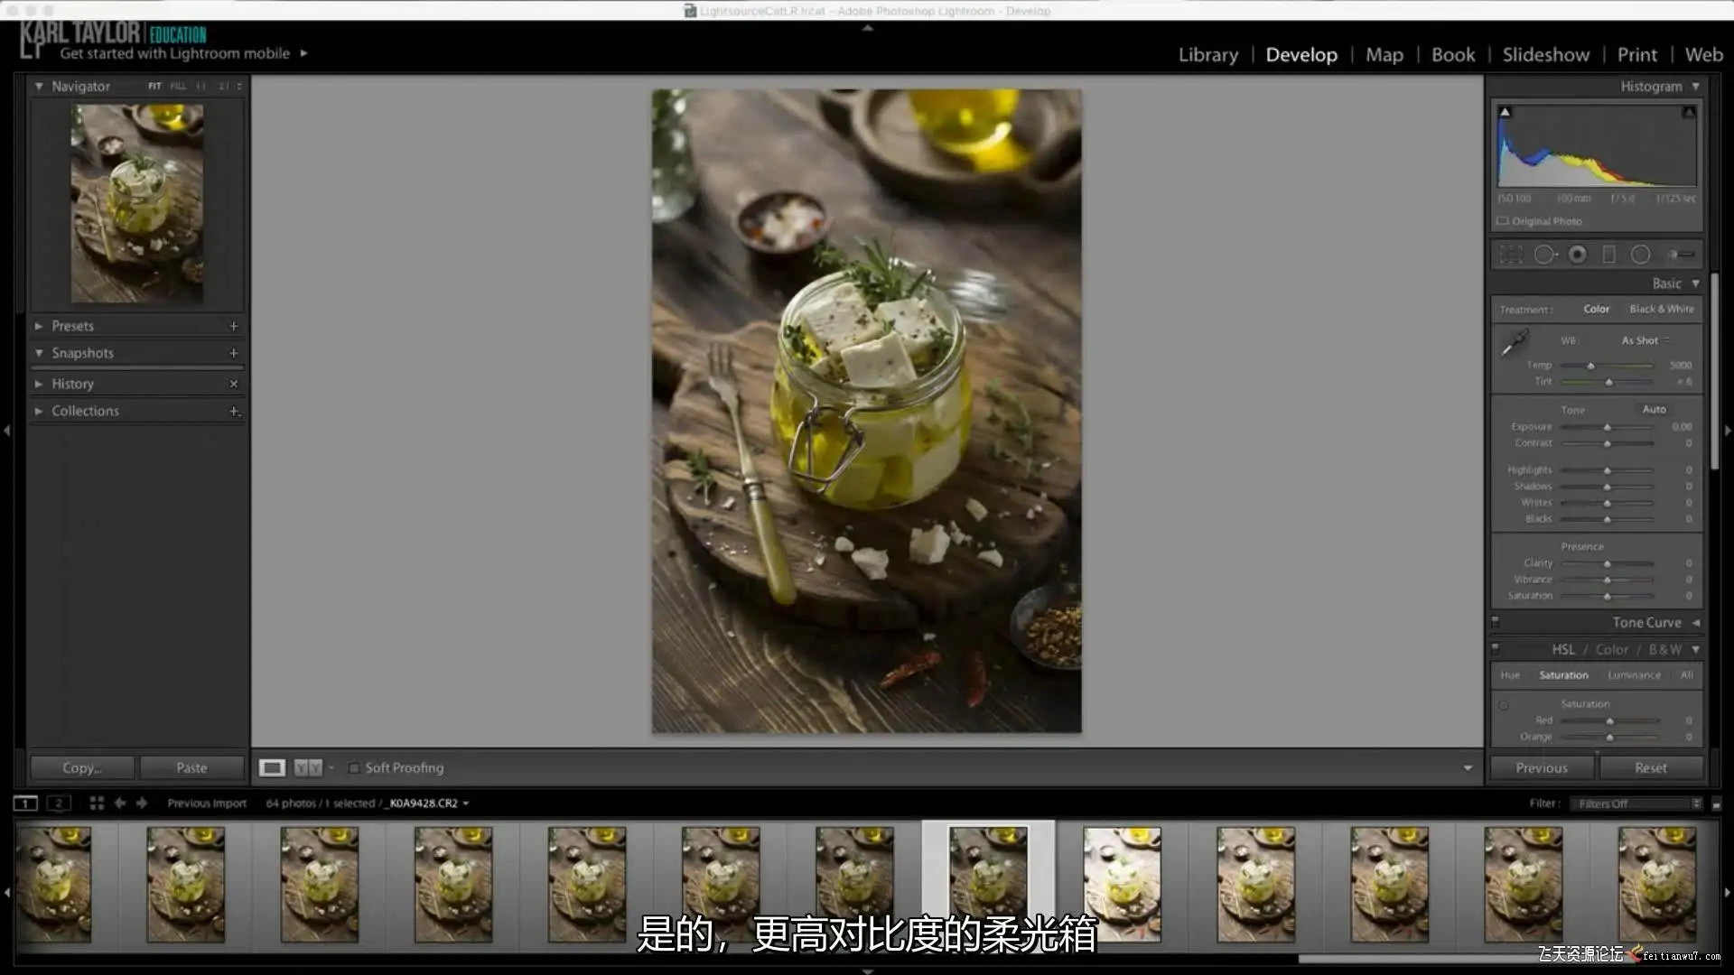Activate the Red Eye Correction tool

pyautogui.click(x=1577, y=255)
